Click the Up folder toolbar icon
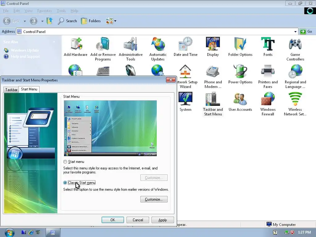The width and height of the screenshot is (316, 237). pyautogui.click(x=50, y=21)
